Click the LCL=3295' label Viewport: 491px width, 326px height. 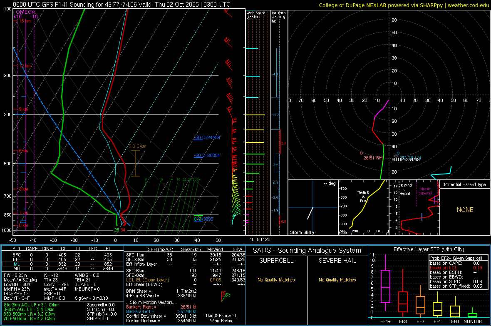point(204,219)
